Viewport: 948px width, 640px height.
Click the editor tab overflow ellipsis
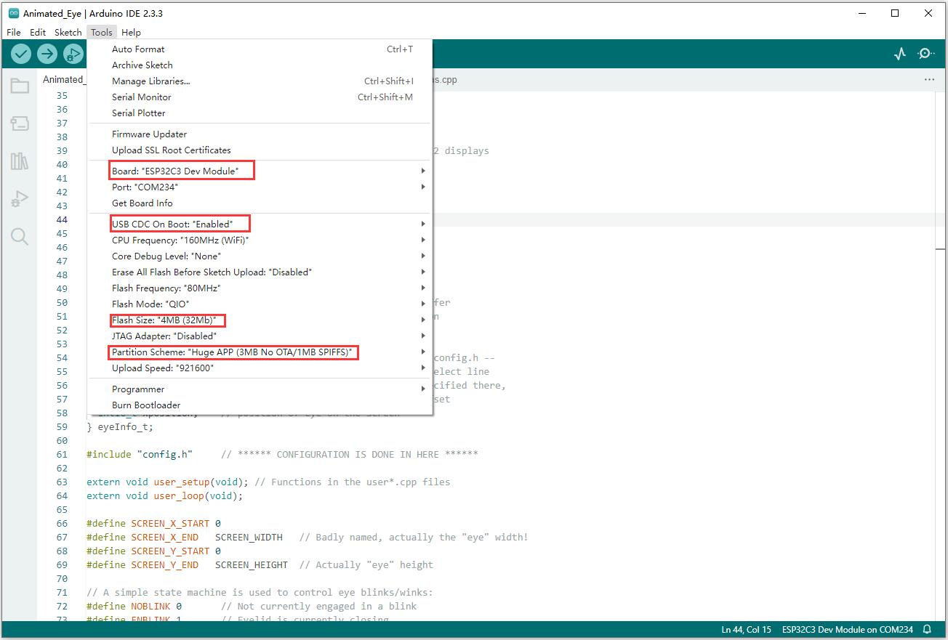tap(929, 79)
